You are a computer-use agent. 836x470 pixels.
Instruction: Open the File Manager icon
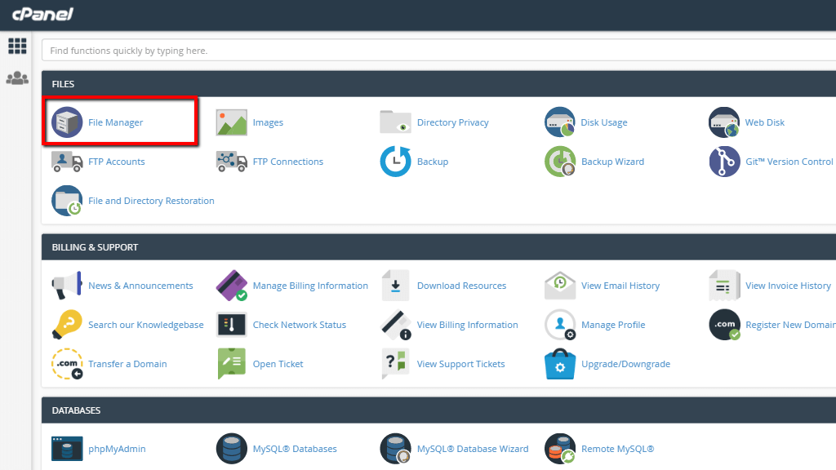(x=67, y=121)
